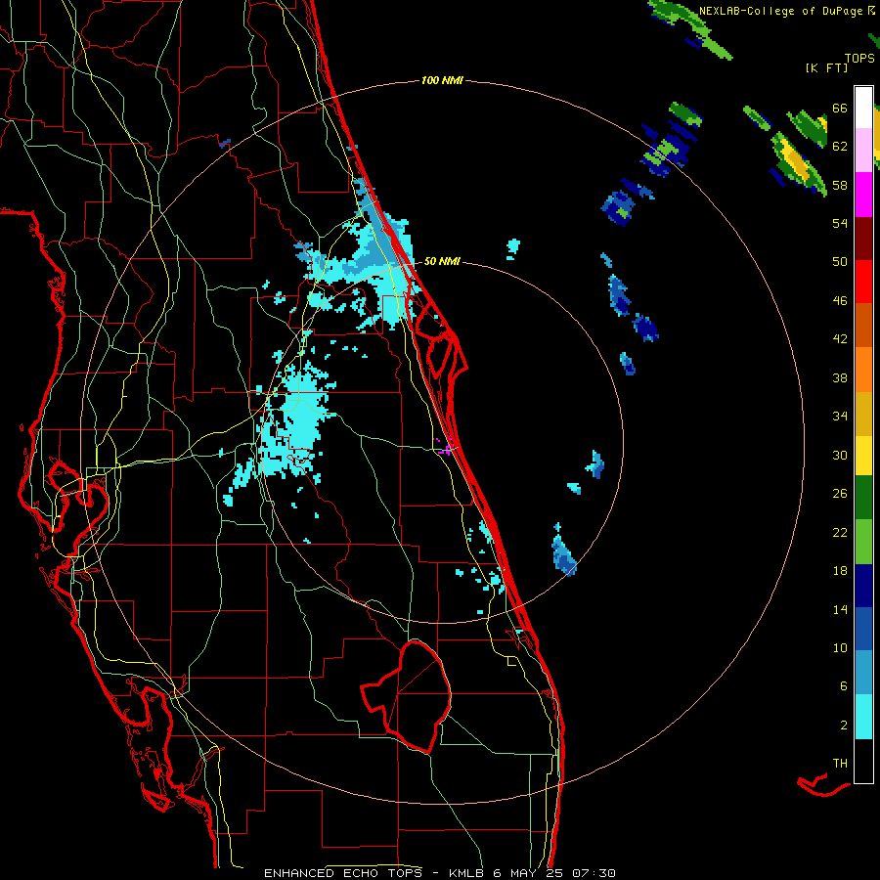This screenshot has height=880, width=880.
Task: Click the 14 value on the scale
Action: coord(840,609)
